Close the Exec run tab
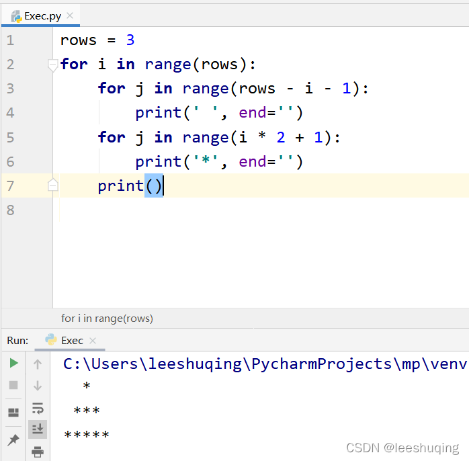 (93, 341)
